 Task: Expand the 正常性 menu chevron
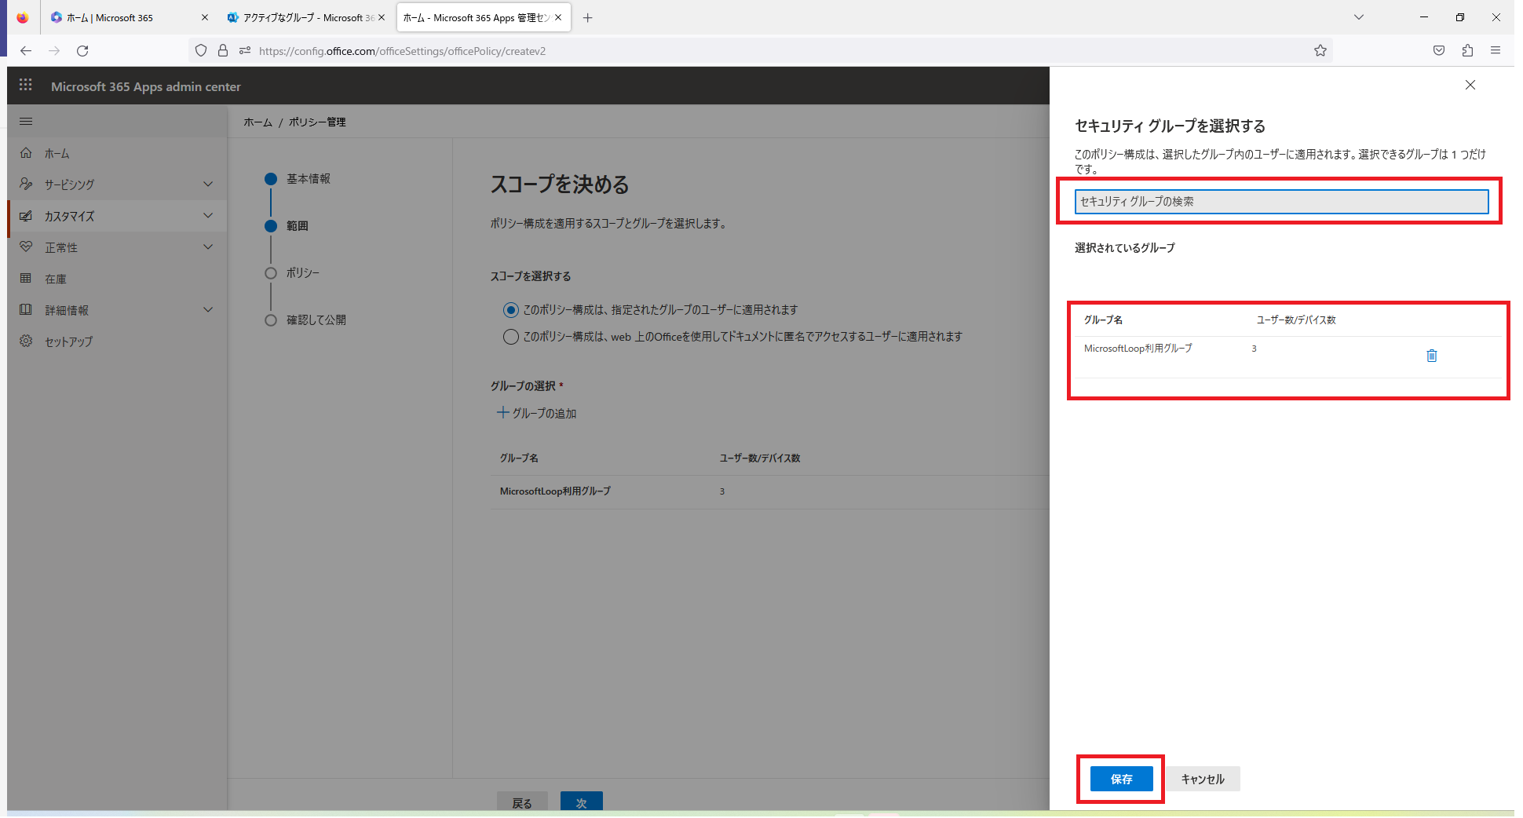click(208, 246)
